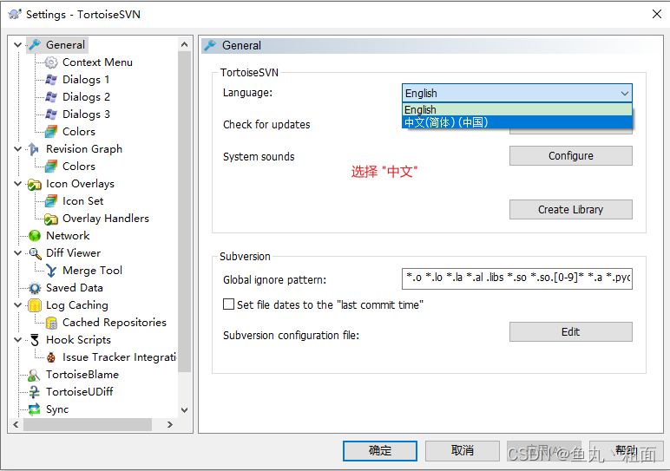
Task: Collapse the Diff Viewer tree node
Action: pos(17,253)
